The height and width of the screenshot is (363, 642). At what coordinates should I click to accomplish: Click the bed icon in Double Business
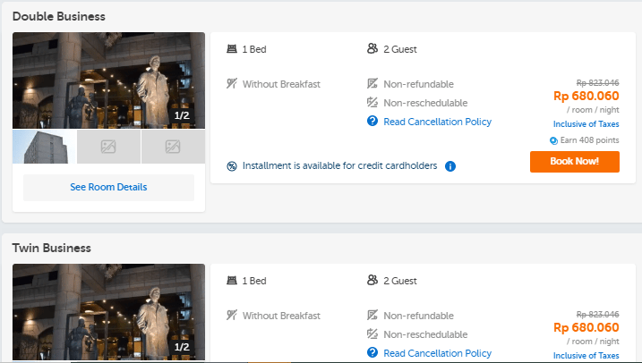tap(232, 49)
